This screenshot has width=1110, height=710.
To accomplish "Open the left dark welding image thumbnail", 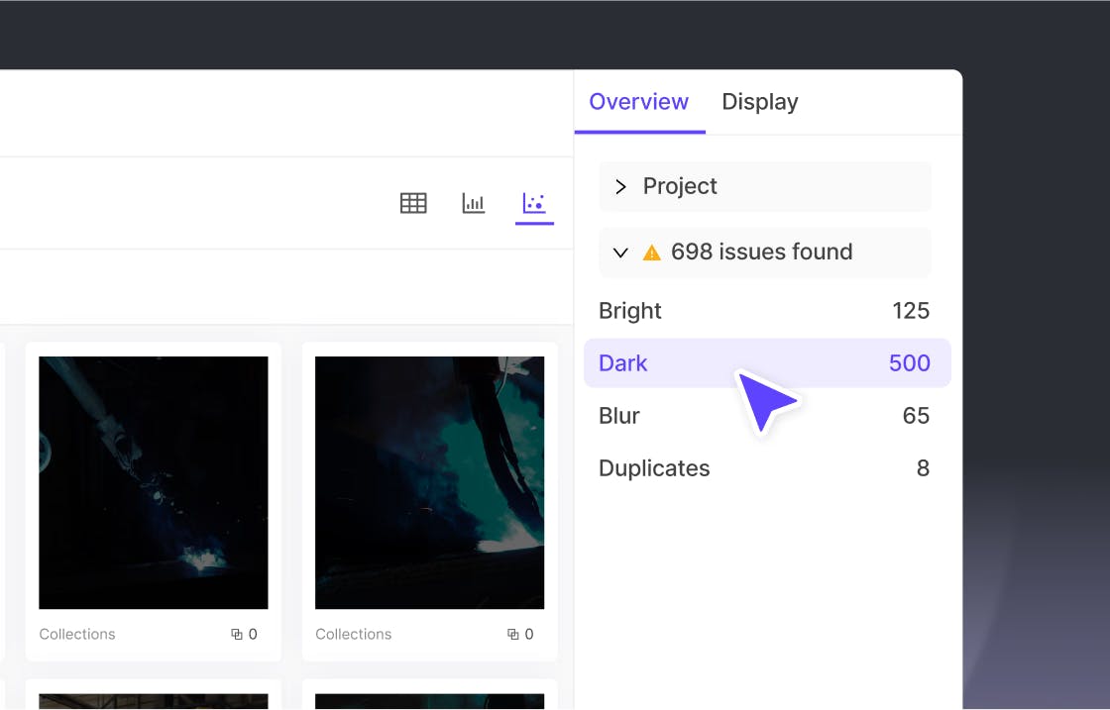I will [154, 482].
